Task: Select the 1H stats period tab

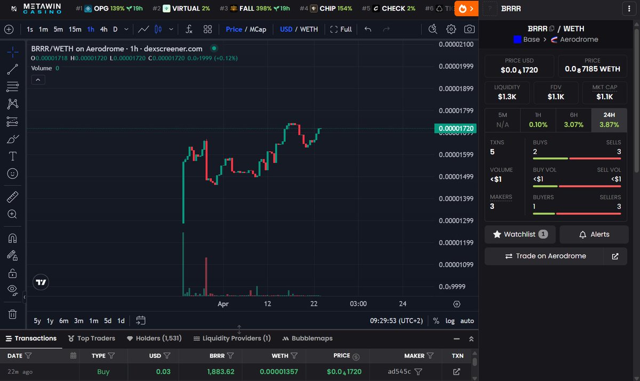Action: point(538,120)
